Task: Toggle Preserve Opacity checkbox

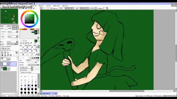Action: tap(1, 46)
